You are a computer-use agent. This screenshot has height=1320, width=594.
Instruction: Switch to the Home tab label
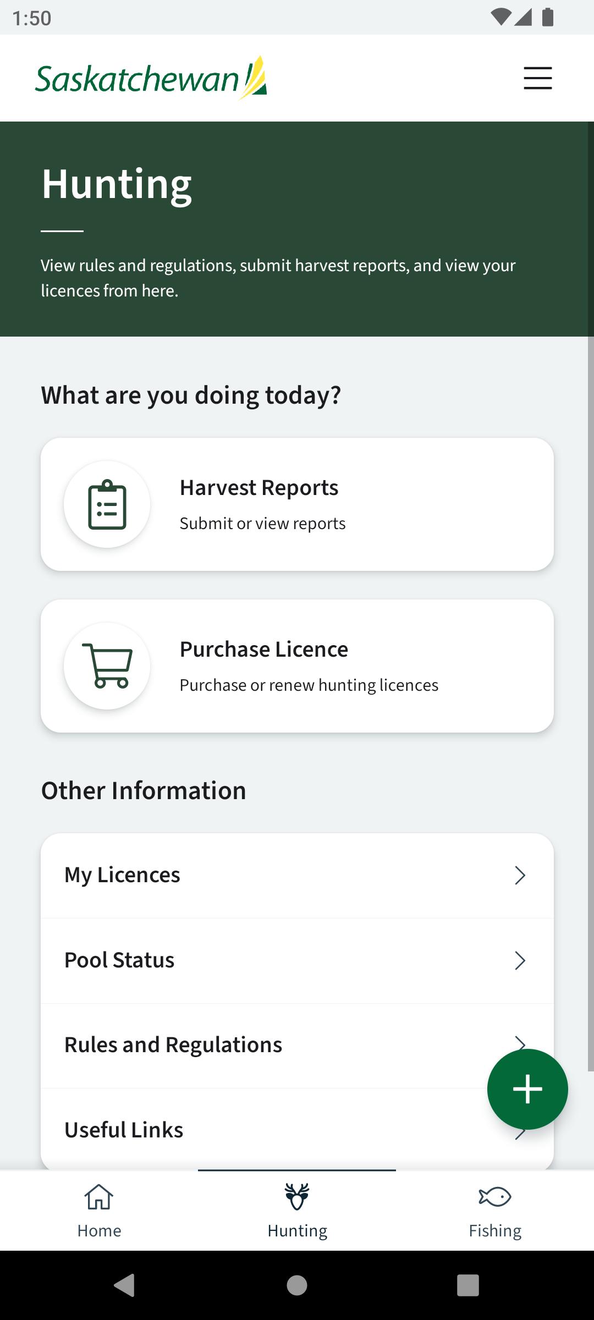(x=99, y=1230)
